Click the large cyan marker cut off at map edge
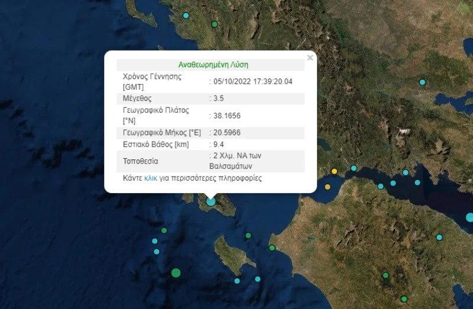This screenshot has width=473, height=309. click(x=469, y=217)
